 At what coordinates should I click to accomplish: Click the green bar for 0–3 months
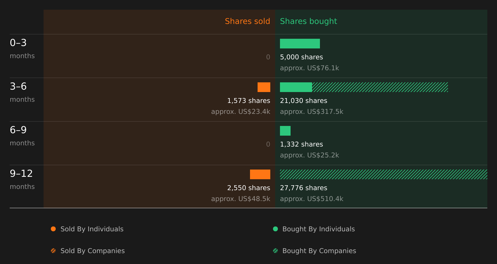300,44
